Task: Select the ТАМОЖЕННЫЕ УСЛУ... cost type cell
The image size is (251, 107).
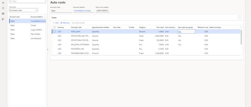Action: [81, 53]
